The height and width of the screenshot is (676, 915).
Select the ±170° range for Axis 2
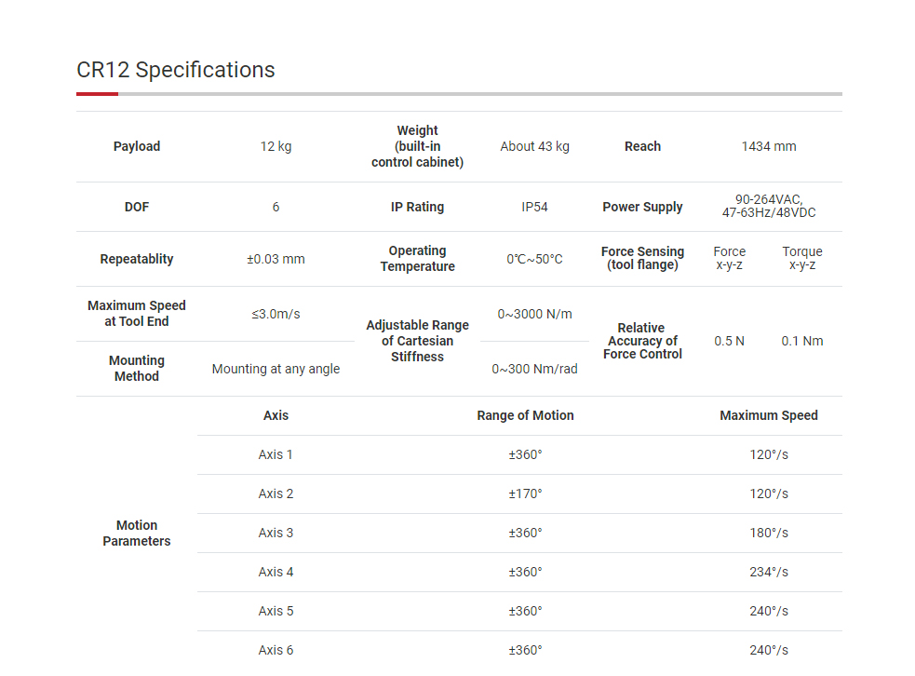pyautogui.click(x=525, y=493)
